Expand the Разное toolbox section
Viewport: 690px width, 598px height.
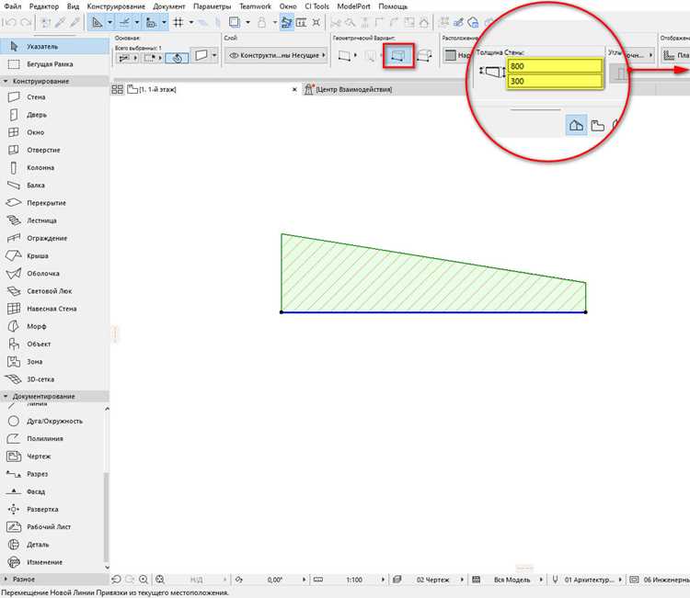point(6,579)
